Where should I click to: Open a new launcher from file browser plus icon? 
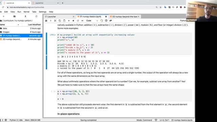click(x=4, y=16)
